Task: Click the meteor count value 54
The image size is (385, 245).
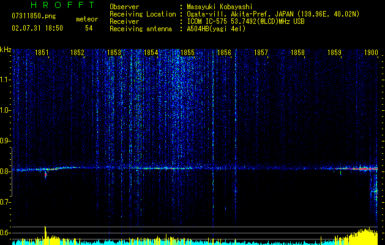Action: point(89,28)
